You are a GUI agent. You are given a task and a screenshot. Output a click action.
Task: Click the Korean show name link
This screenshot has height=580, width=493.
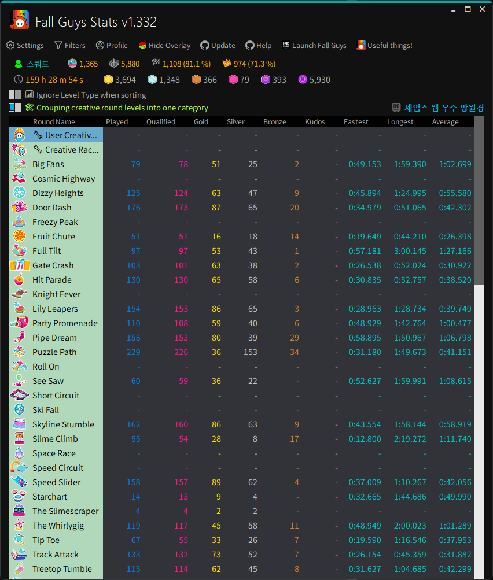(444, 108)
